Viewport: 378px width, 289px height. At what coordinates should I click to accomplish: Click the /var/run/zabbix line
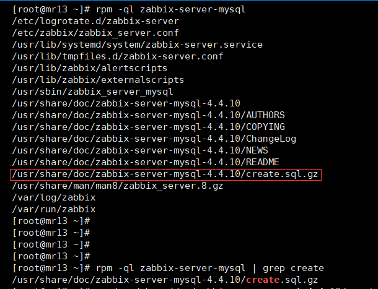click(x=54, y=210)
